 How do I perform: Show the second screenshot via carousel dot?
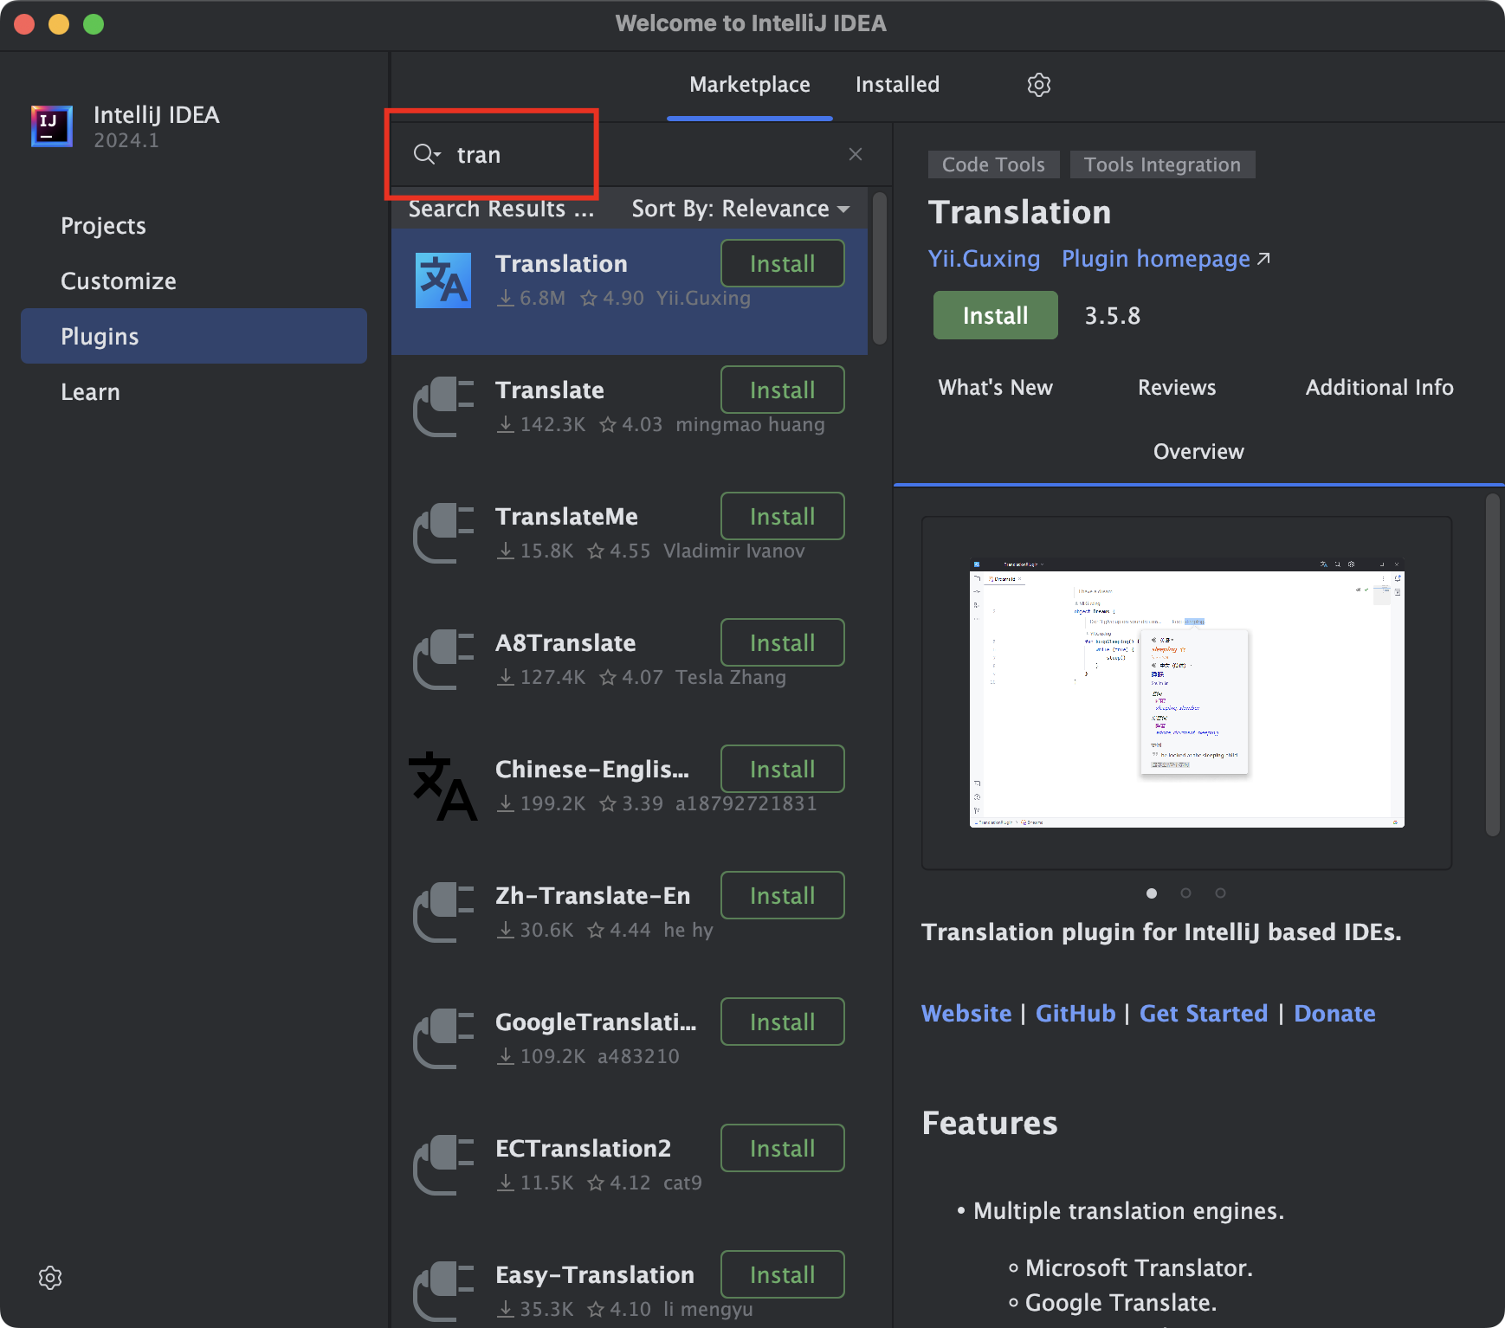pyautogui.click(x=1186, y=893)
